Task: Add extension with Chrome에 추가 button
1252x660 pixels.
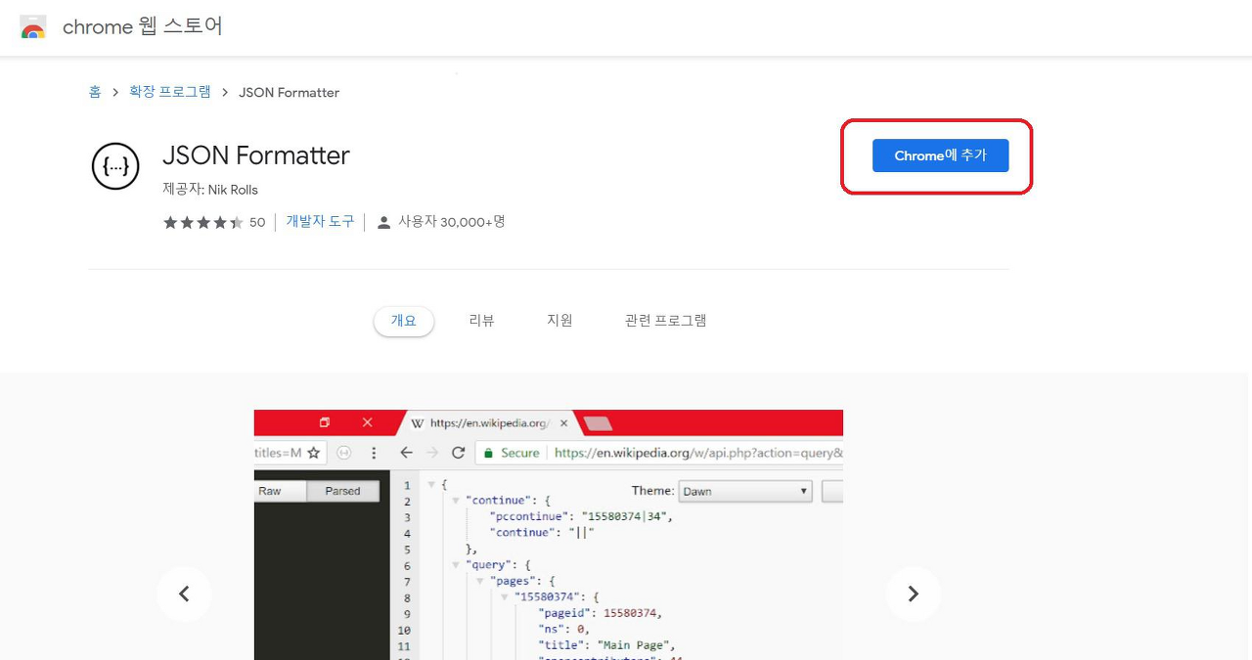Action: click(940, 155)
